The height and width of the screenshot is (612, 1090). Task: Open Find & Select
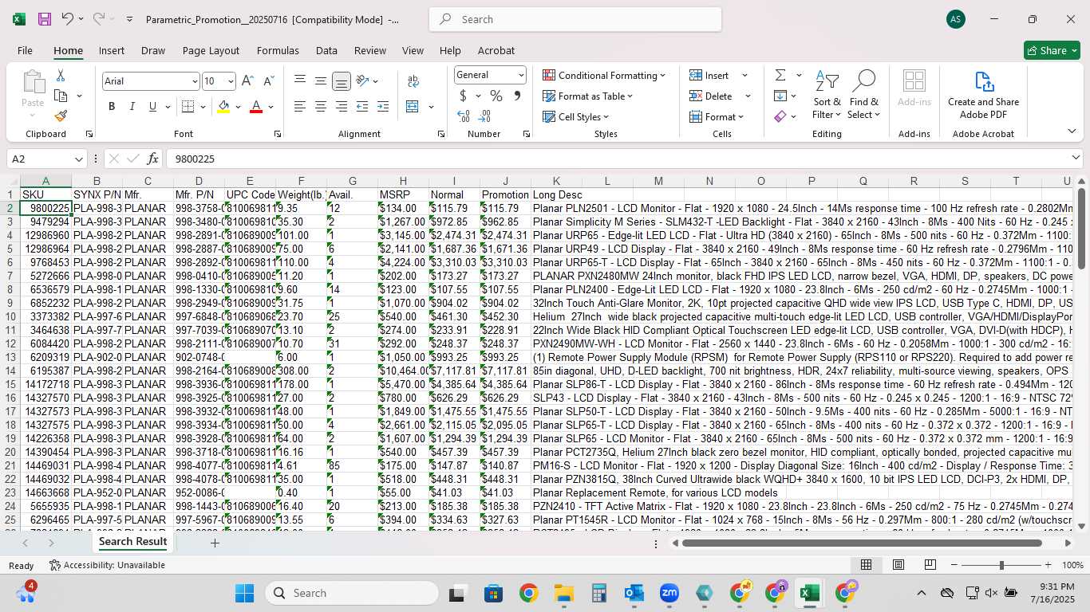(x=863, y=96)
